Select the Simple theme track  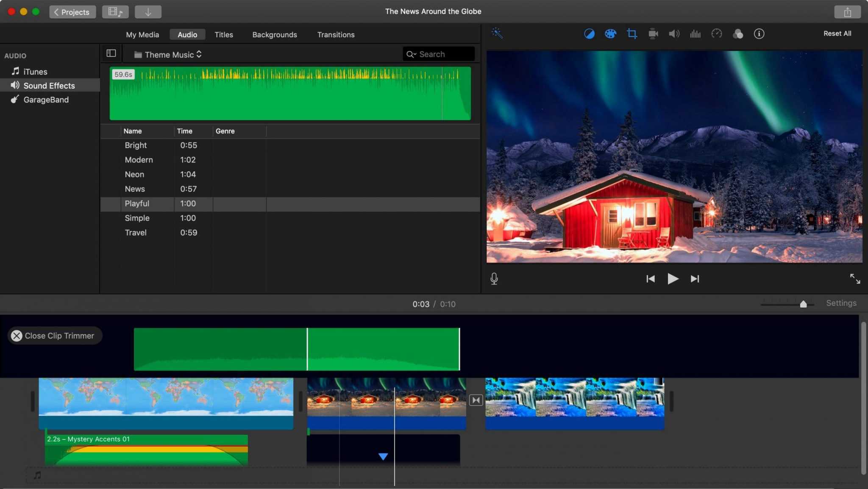coord(290,218)
